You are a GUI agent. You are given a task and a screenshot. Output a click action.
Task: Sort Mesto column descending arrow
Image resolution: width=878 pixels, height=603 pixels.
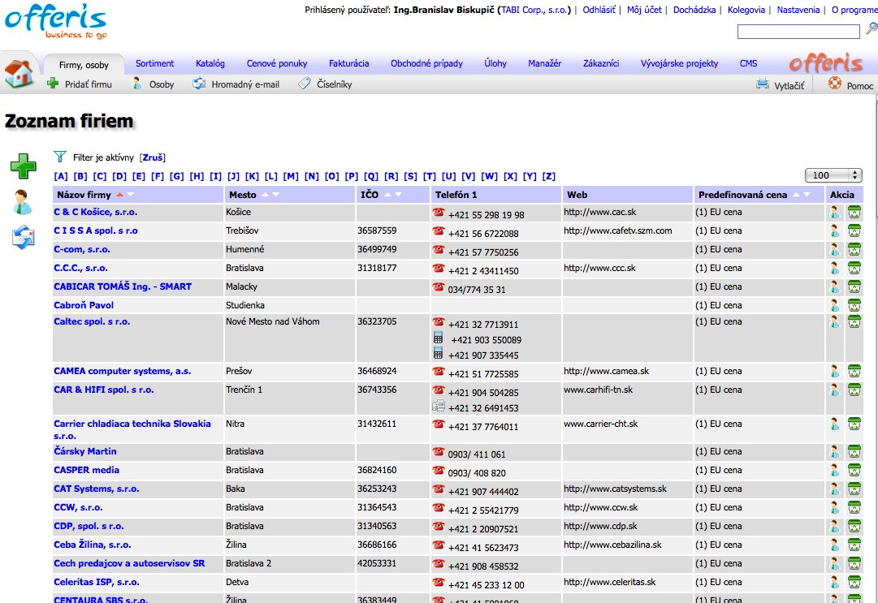275,195
